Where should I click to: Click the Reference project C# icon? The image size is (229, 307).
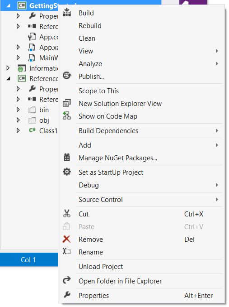pyautogui.click(x=22, y=78)
